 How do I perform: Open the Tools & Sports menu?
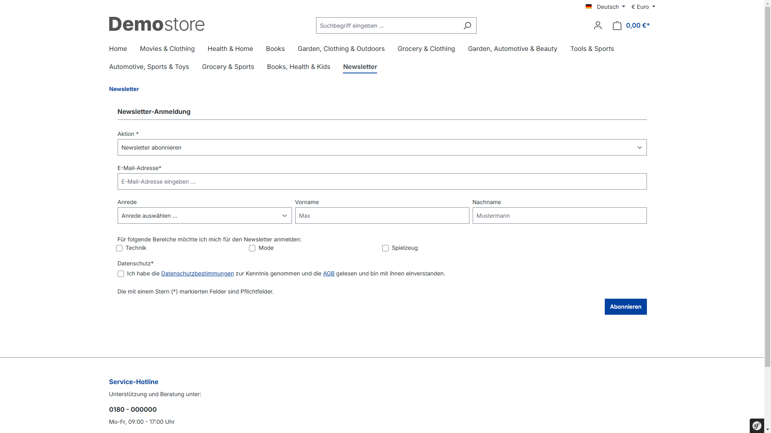coord(592,49)
